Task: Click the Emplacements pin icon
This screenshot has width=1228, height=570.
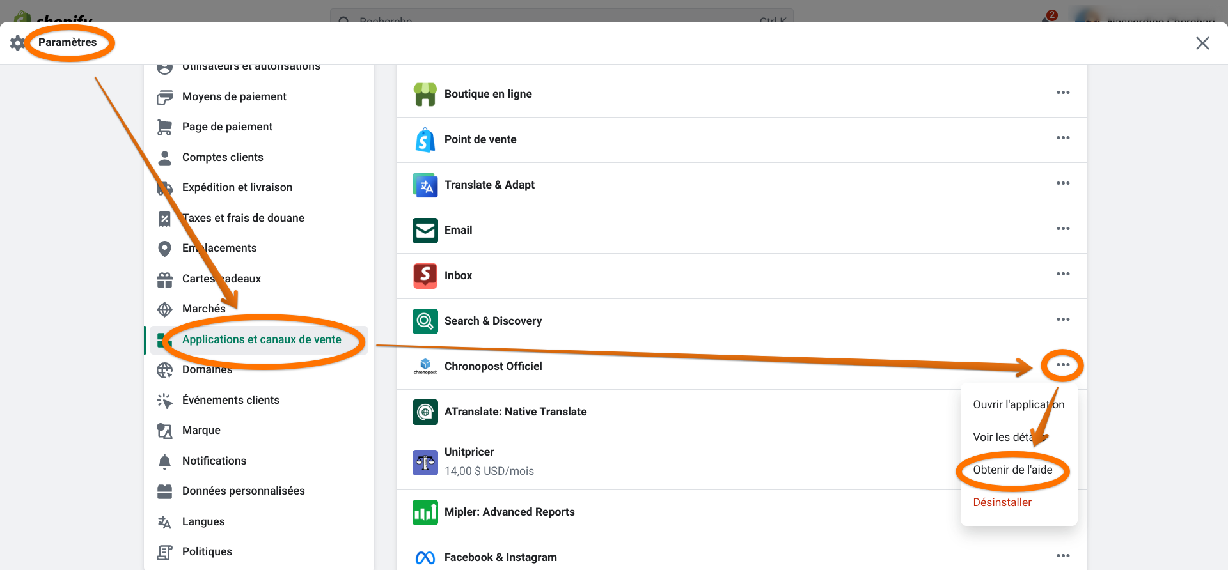Action: (164, 249)
